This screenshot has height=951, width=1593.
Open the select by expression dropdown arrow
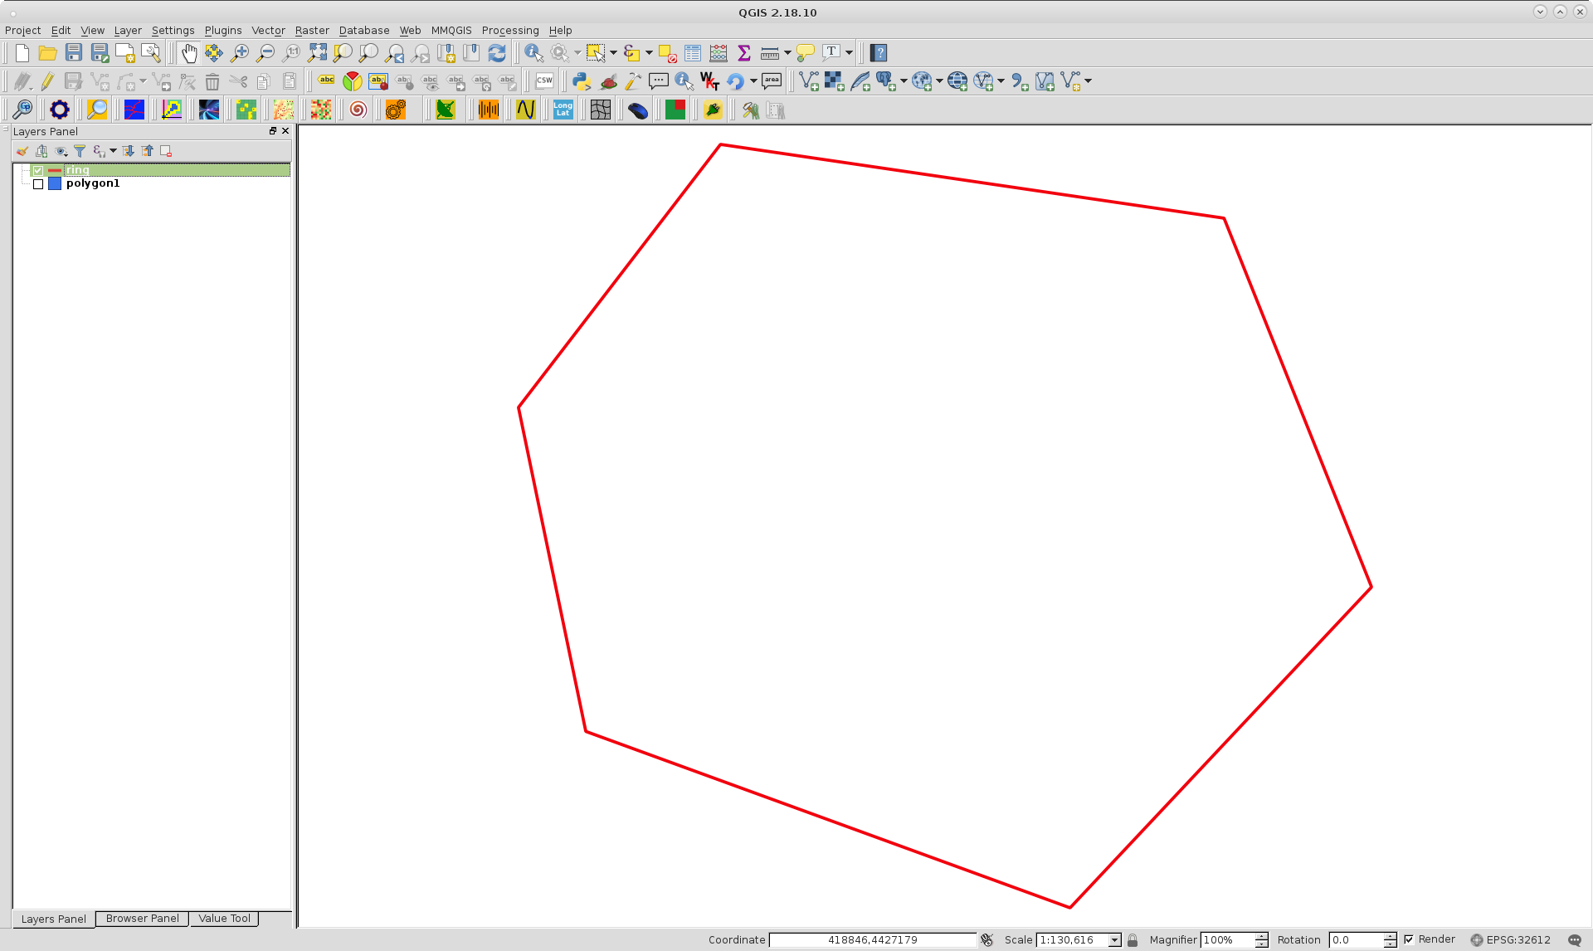[x=649, y=53]
